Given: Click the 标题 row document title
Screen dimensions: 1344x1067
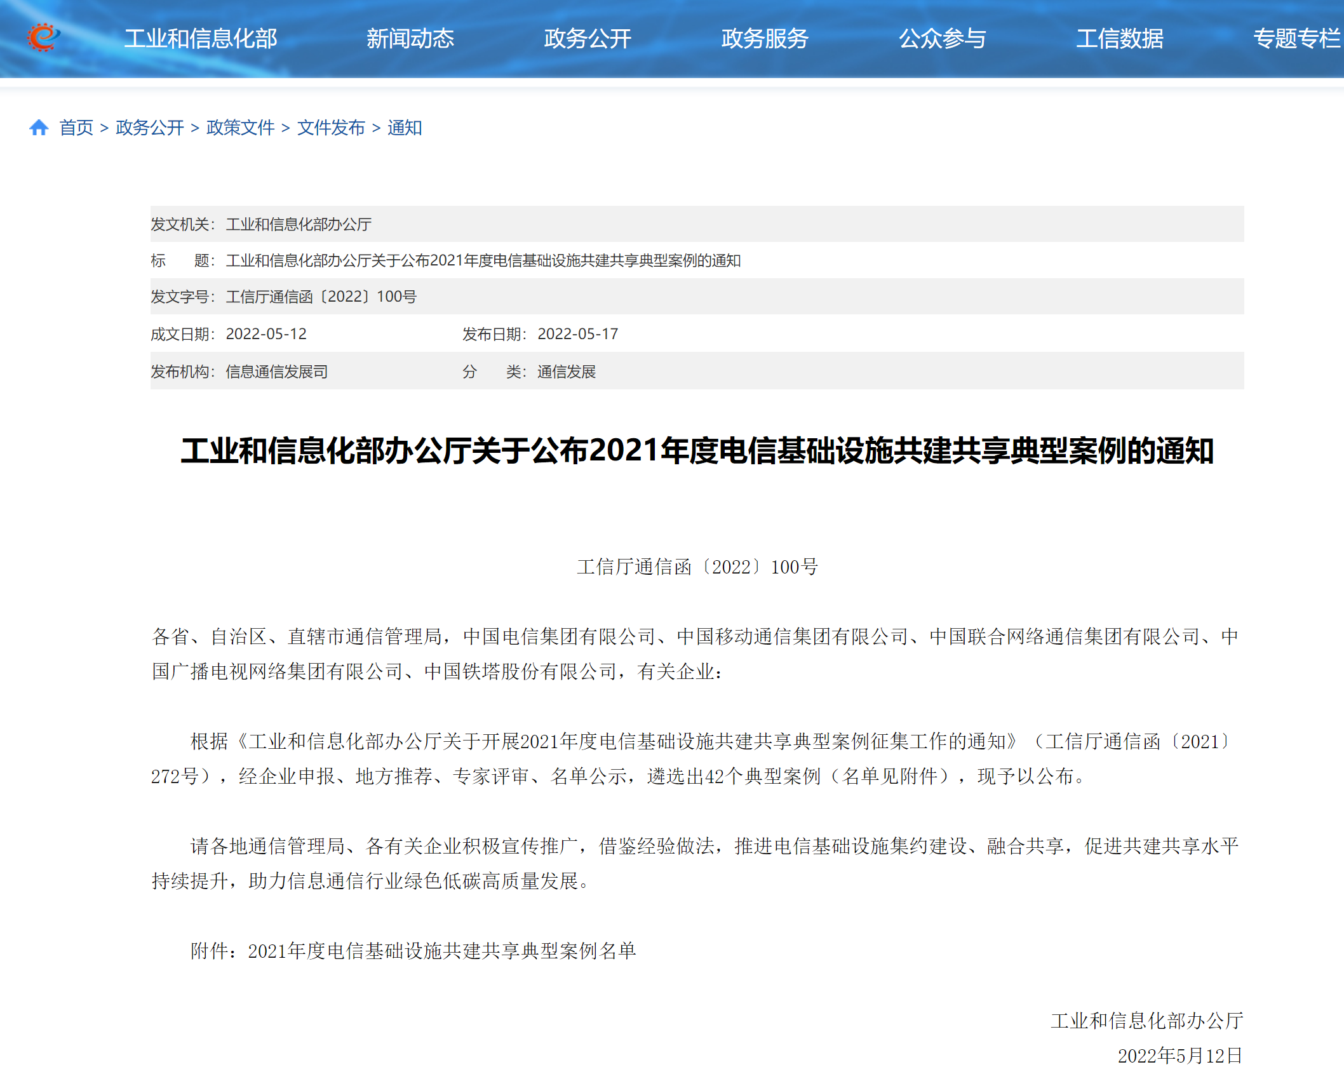Looking at the screenshot, I should (x=483, y=260).
